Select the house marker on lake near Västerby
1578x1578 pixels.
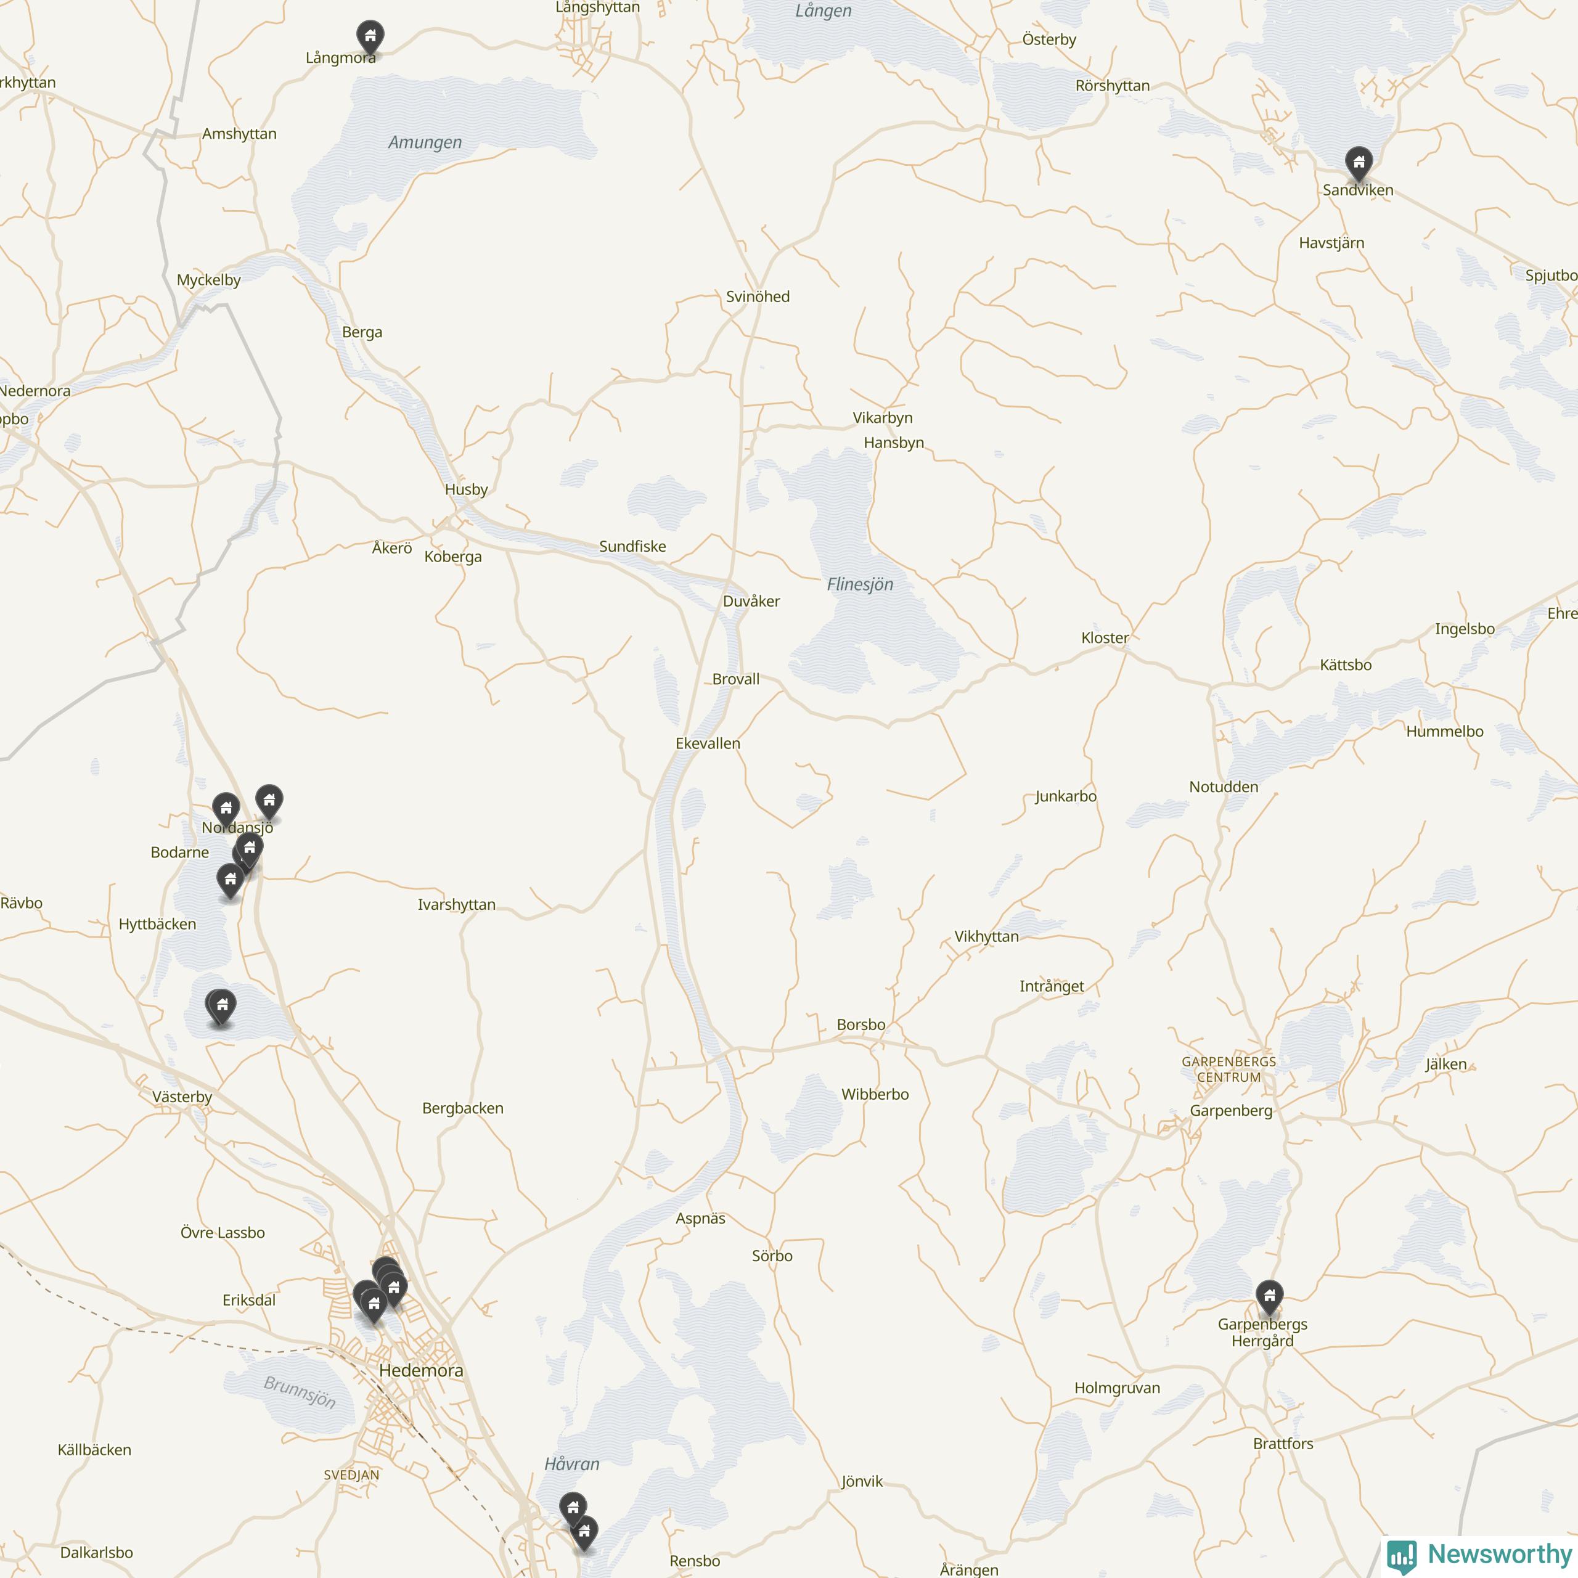click(x=221, y=1006)
